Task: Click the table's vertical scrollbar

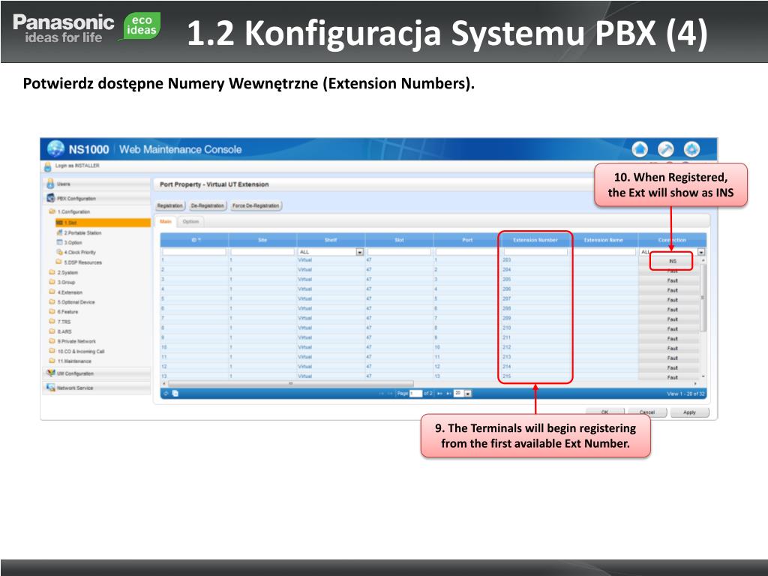Action: pyautogui.click(x=703, y=297)
